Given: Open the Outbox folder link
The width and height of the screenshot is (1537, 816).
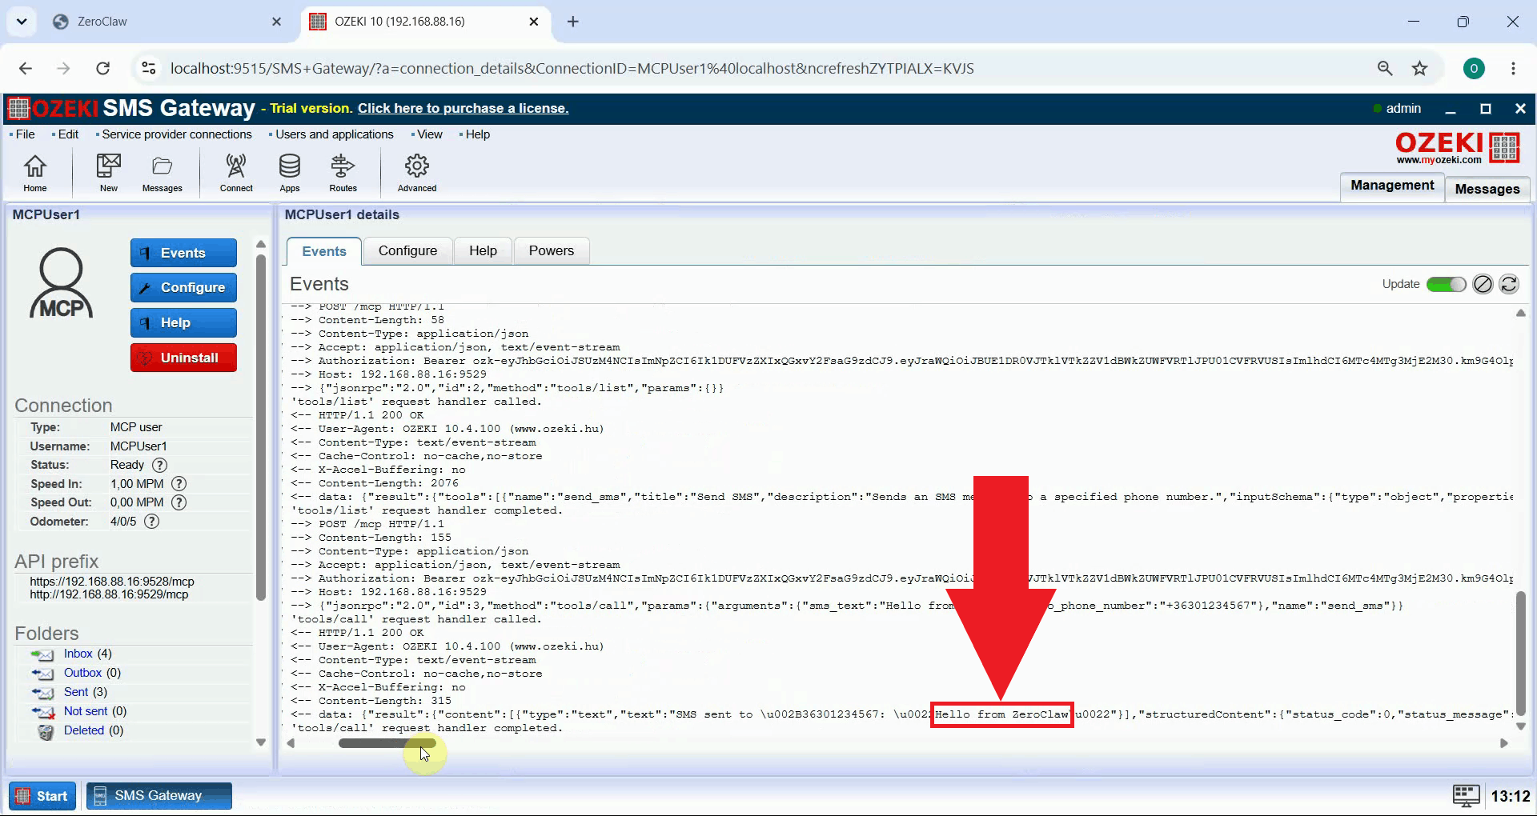Looking at the screenshot, I should pos(82,673).
